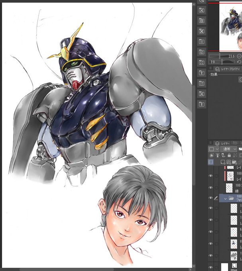Click the canvas scroll down arrow
Image resolution: width=242 pixels, height=271 pixels.
(194, 266)
